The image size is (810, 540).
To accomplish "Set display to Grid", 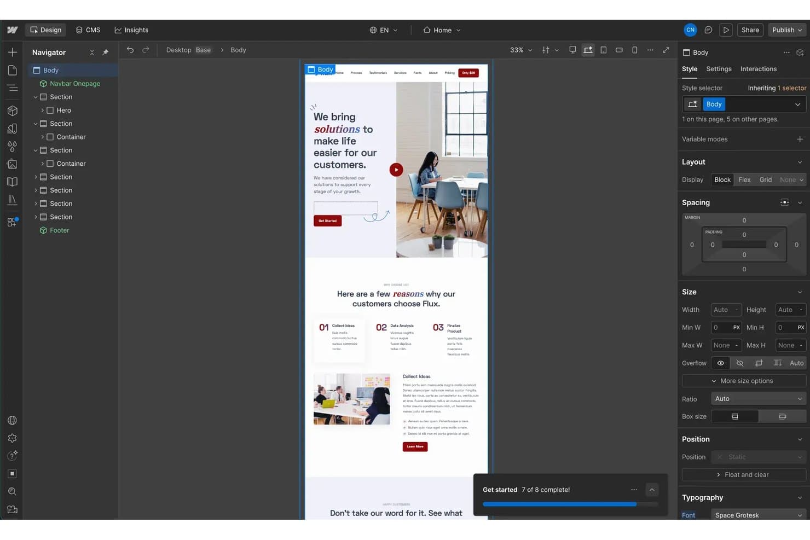I will tap(766, 180).
